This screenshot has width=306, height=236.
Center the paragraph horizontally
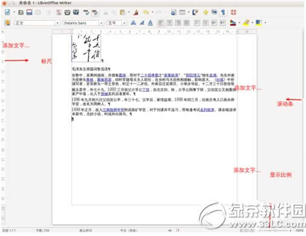click(170, 23)
